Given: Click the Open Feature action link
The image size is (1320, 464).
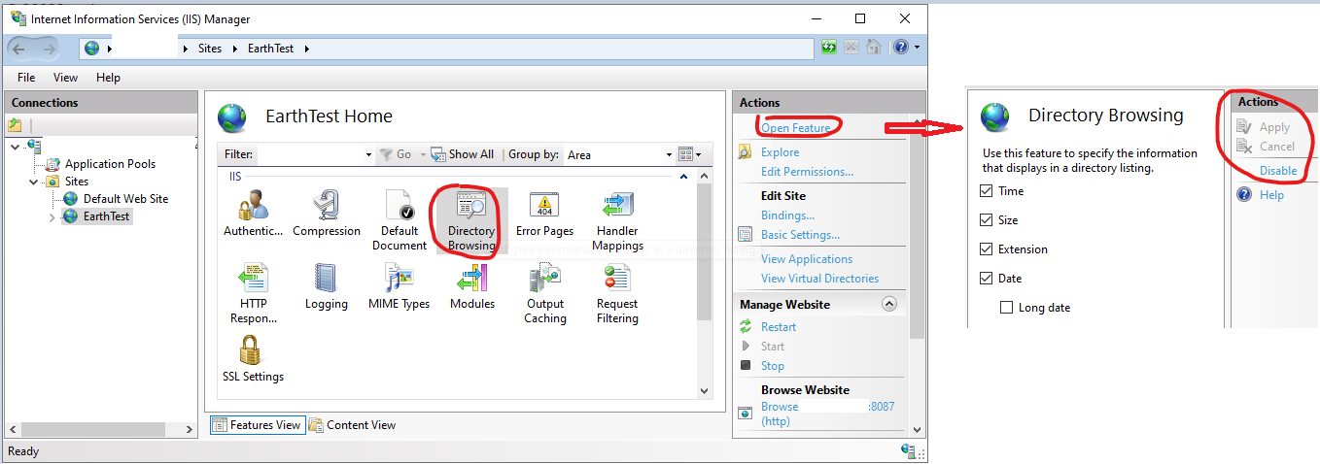Looking at the screenshot, I should (795, 127).
